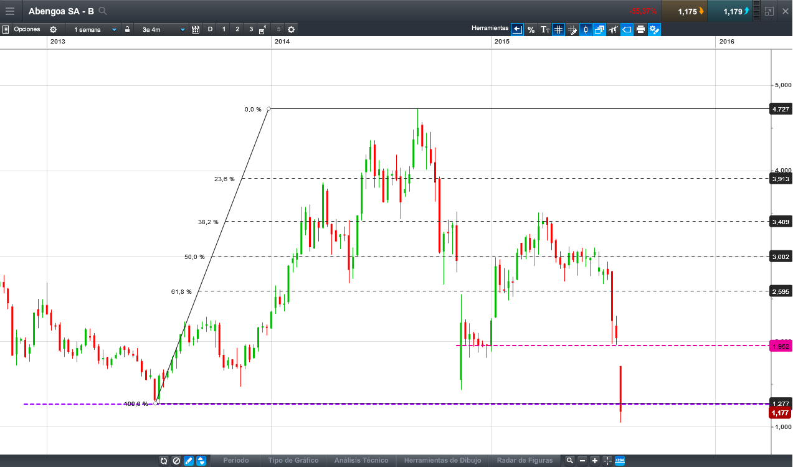Click the refresh icon in bottom bar

coord(164,461)
